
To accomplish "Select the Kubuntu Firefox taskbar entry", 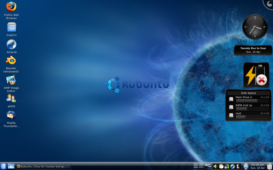I will click(x=44, y=166).
